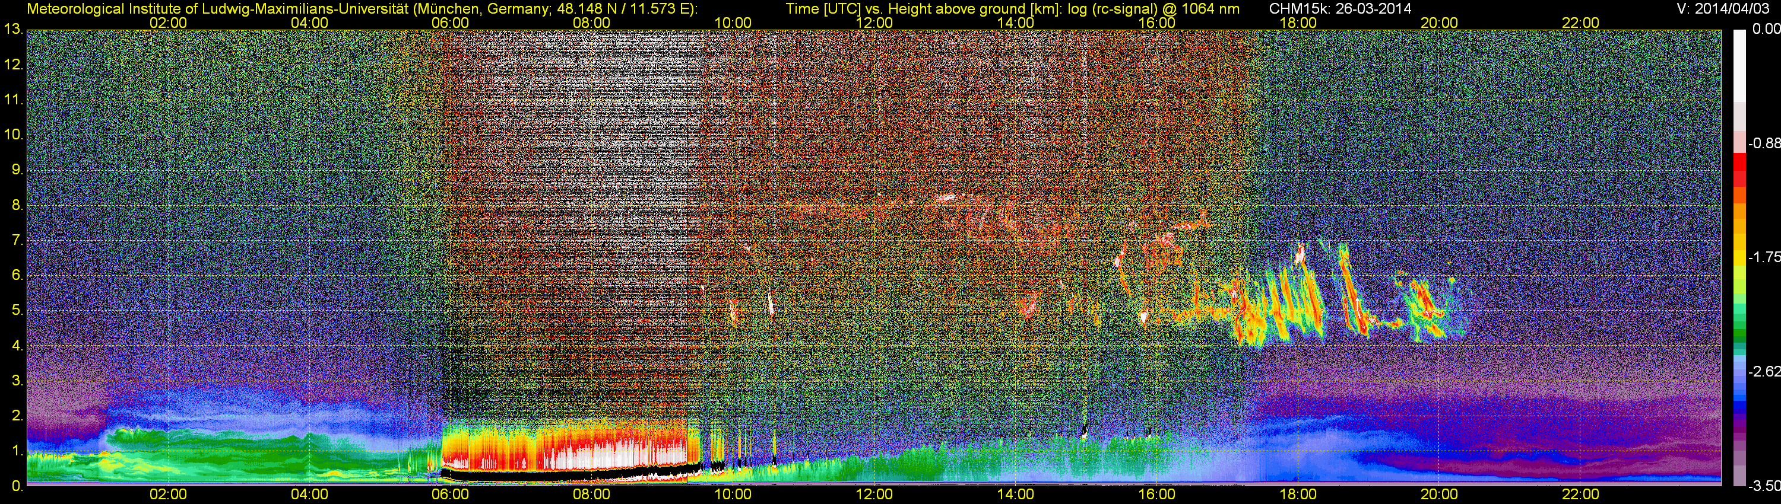This screenshot has width=1781, height=504.
Task: Click the '13.' height axis label
Action: 14,30
